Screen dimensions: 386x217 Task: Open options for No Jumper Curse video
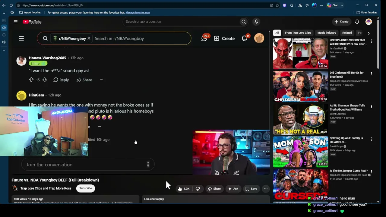(371, 172)
